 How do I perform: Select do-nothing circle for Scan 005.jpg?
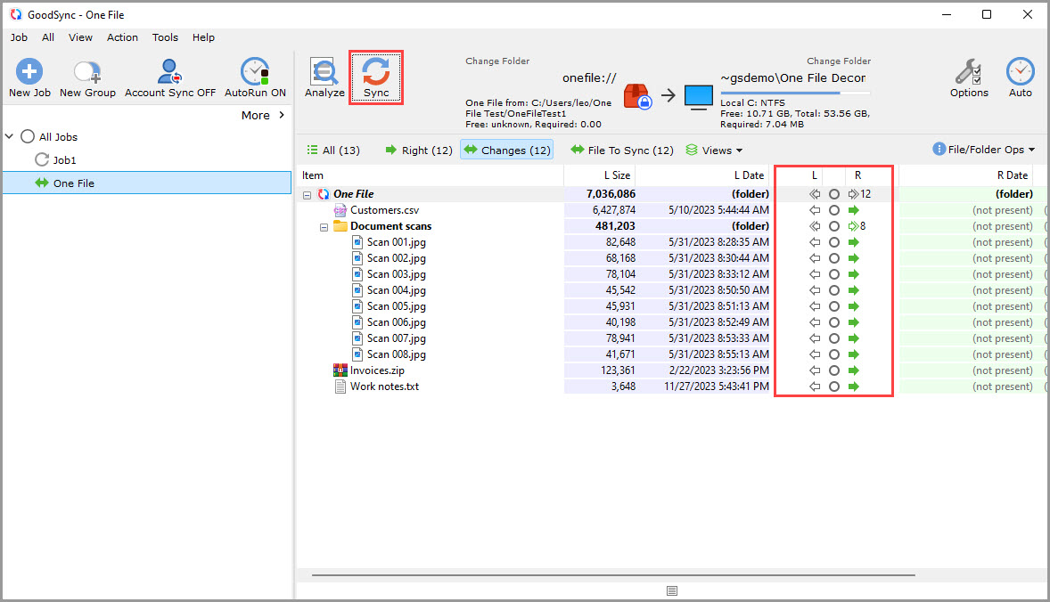[833, 306]
